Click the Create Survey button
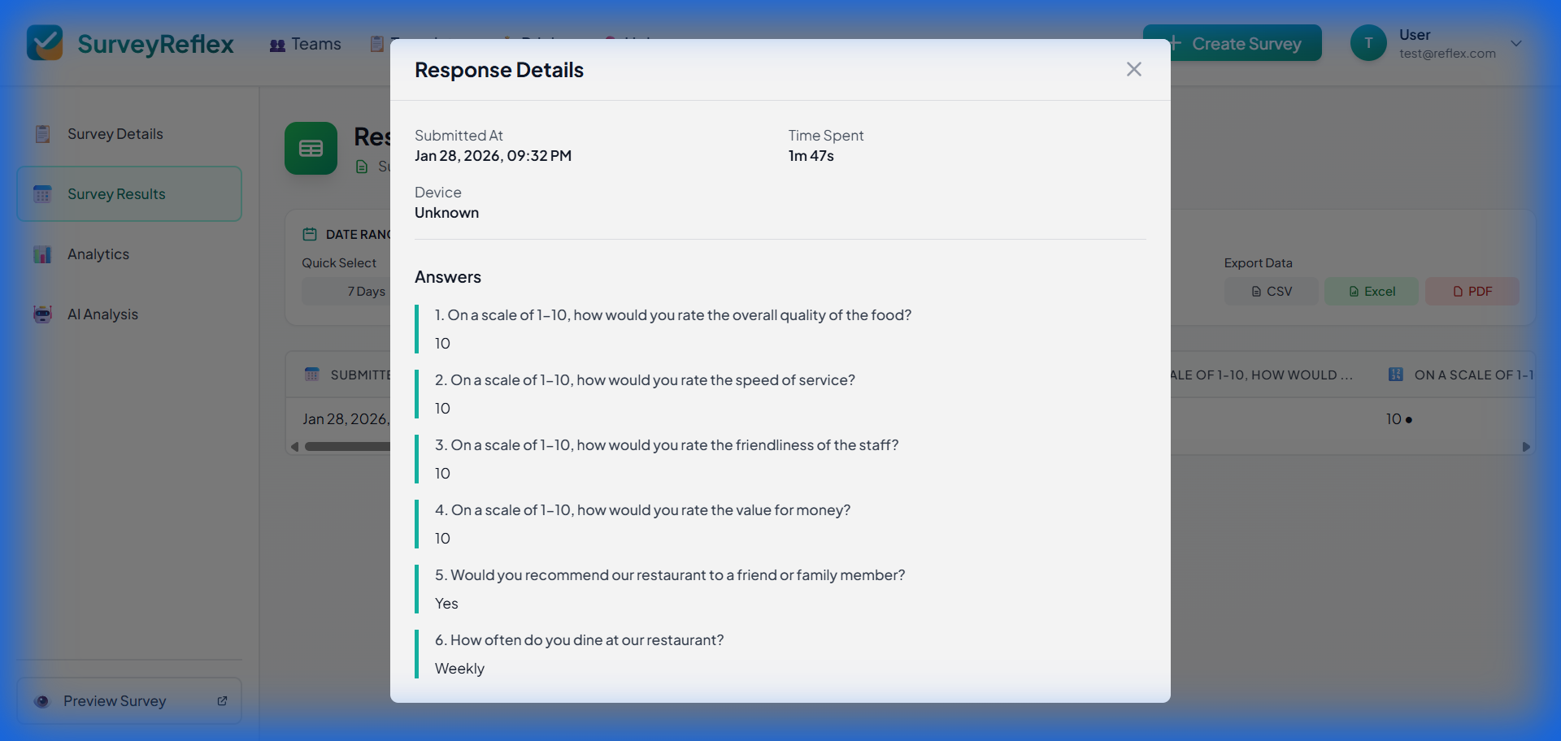The width and height of the screenshot is (1561, 741). [x=1234, y=43]
